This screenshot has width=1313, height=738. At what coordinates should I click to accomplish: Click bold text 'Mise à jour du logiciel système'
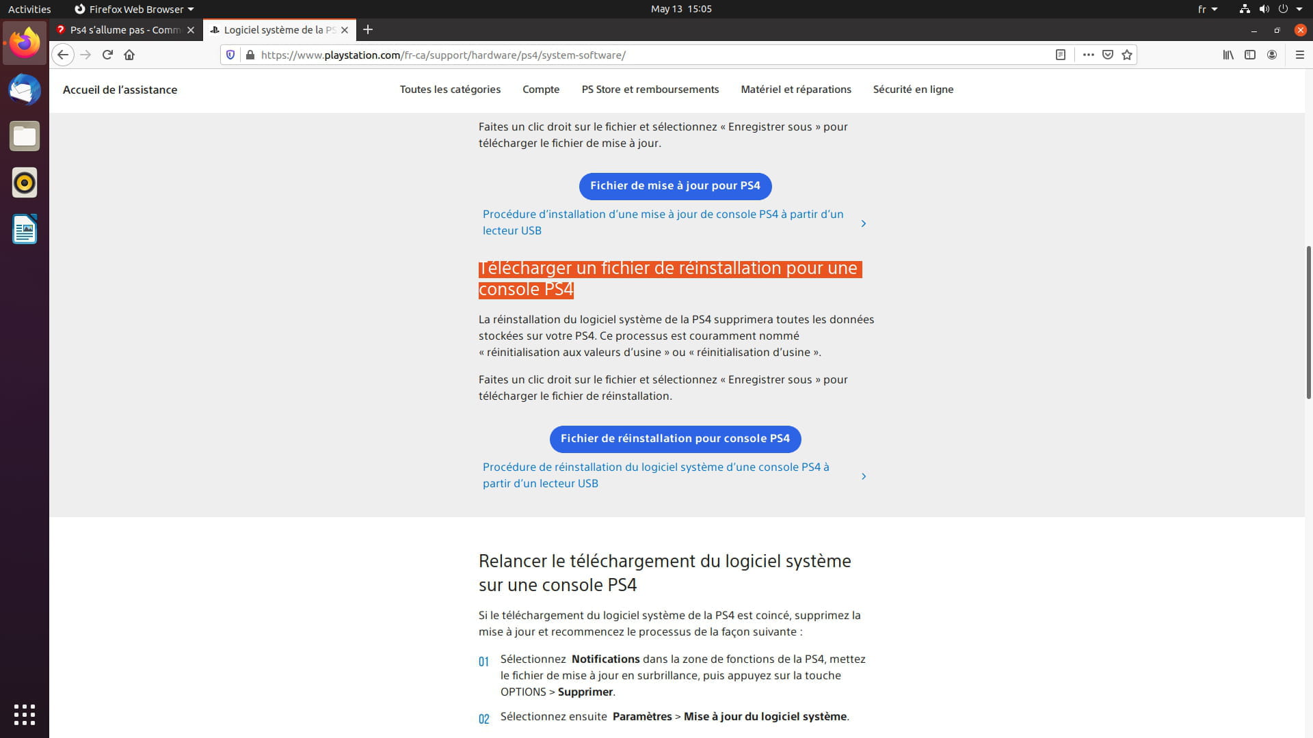765,716
